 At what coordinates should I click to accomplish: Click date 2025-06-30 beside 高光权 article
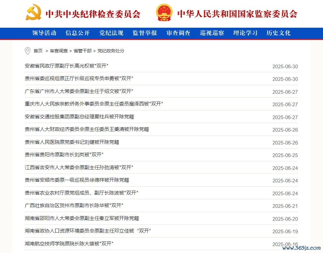285,67
